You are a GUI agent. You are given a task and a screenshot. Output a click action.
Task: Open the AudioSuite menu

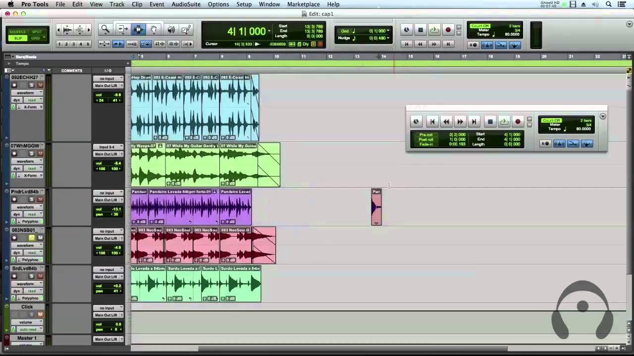click(186, 4)
